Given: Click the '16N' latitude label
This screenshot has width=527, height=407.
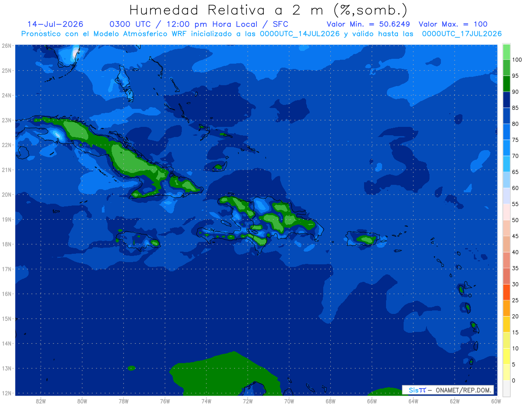Looking at the screenshot, I should point(7,294).
